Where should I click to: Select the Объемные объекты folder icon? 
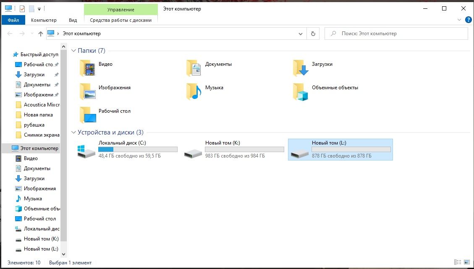pos(301,91)
